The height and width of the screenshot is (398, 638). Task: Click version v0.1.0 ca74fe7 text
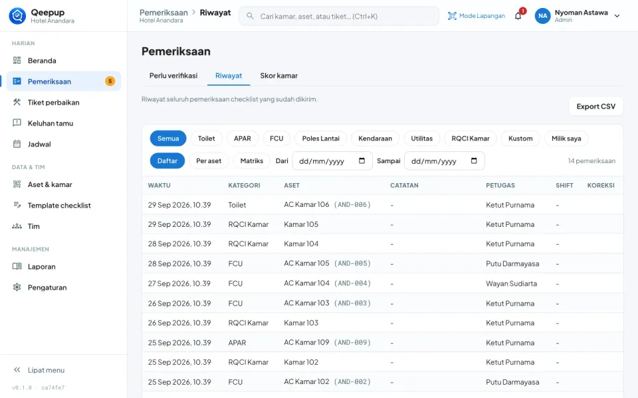click(x=39, y=387)
